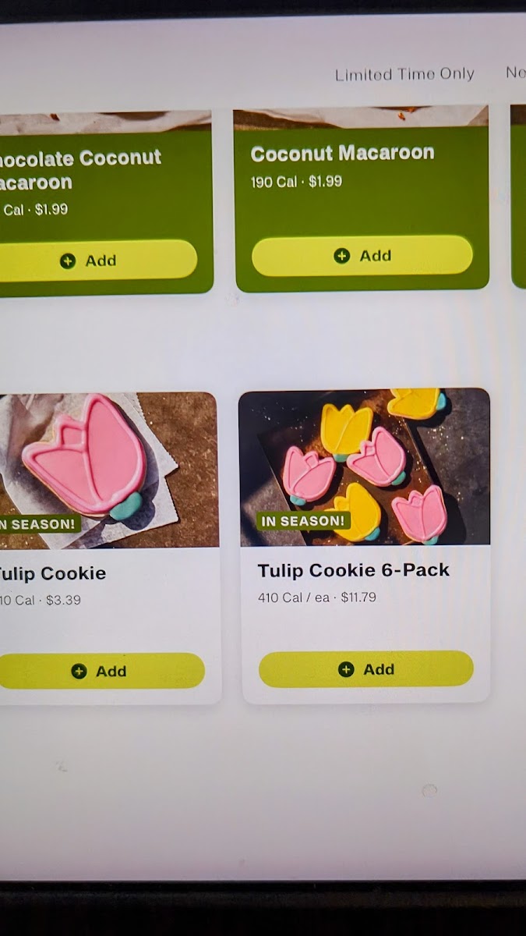
Task: Open the Tulip Cookie 6-Pack item name
Action: coord(354,570)
